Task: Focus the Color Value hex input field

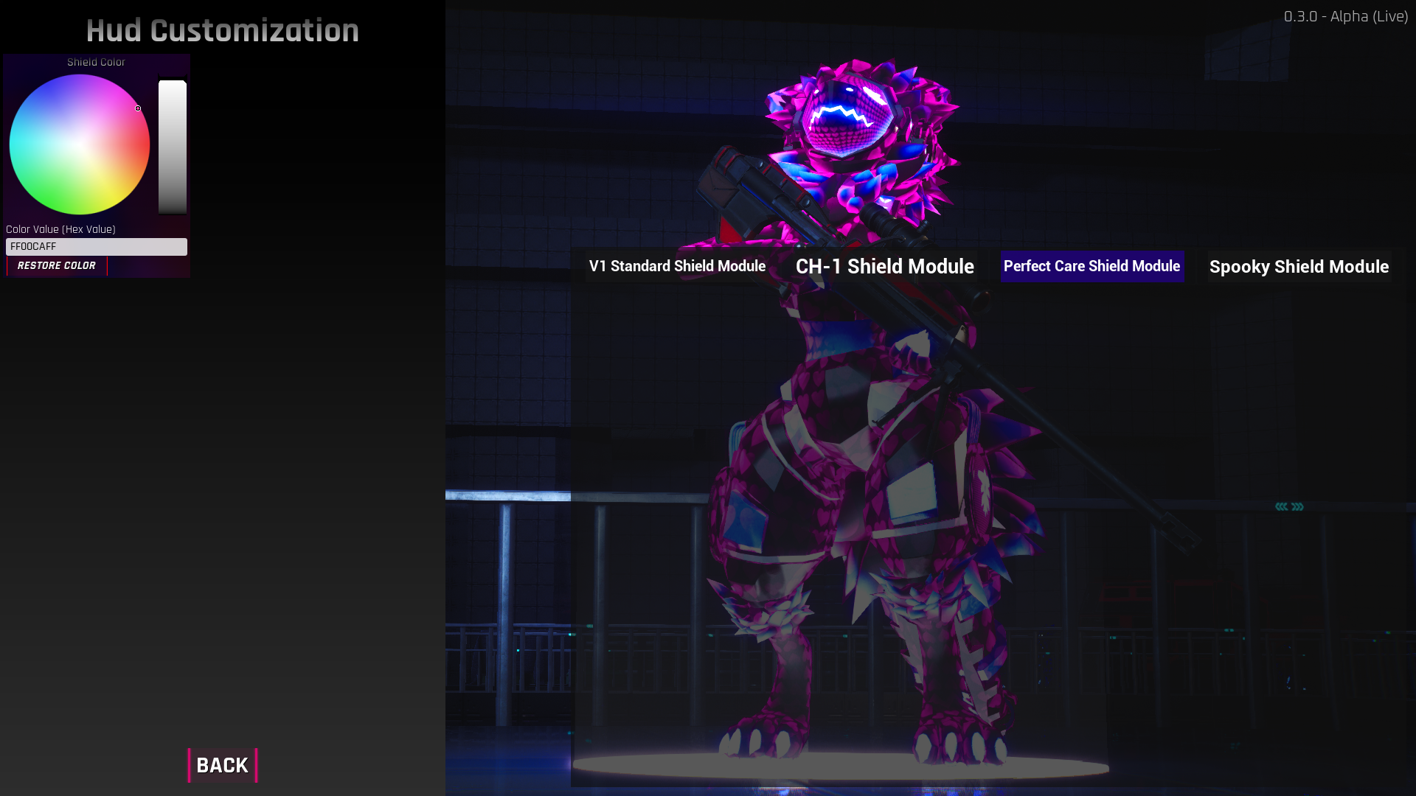Action: 97,247
